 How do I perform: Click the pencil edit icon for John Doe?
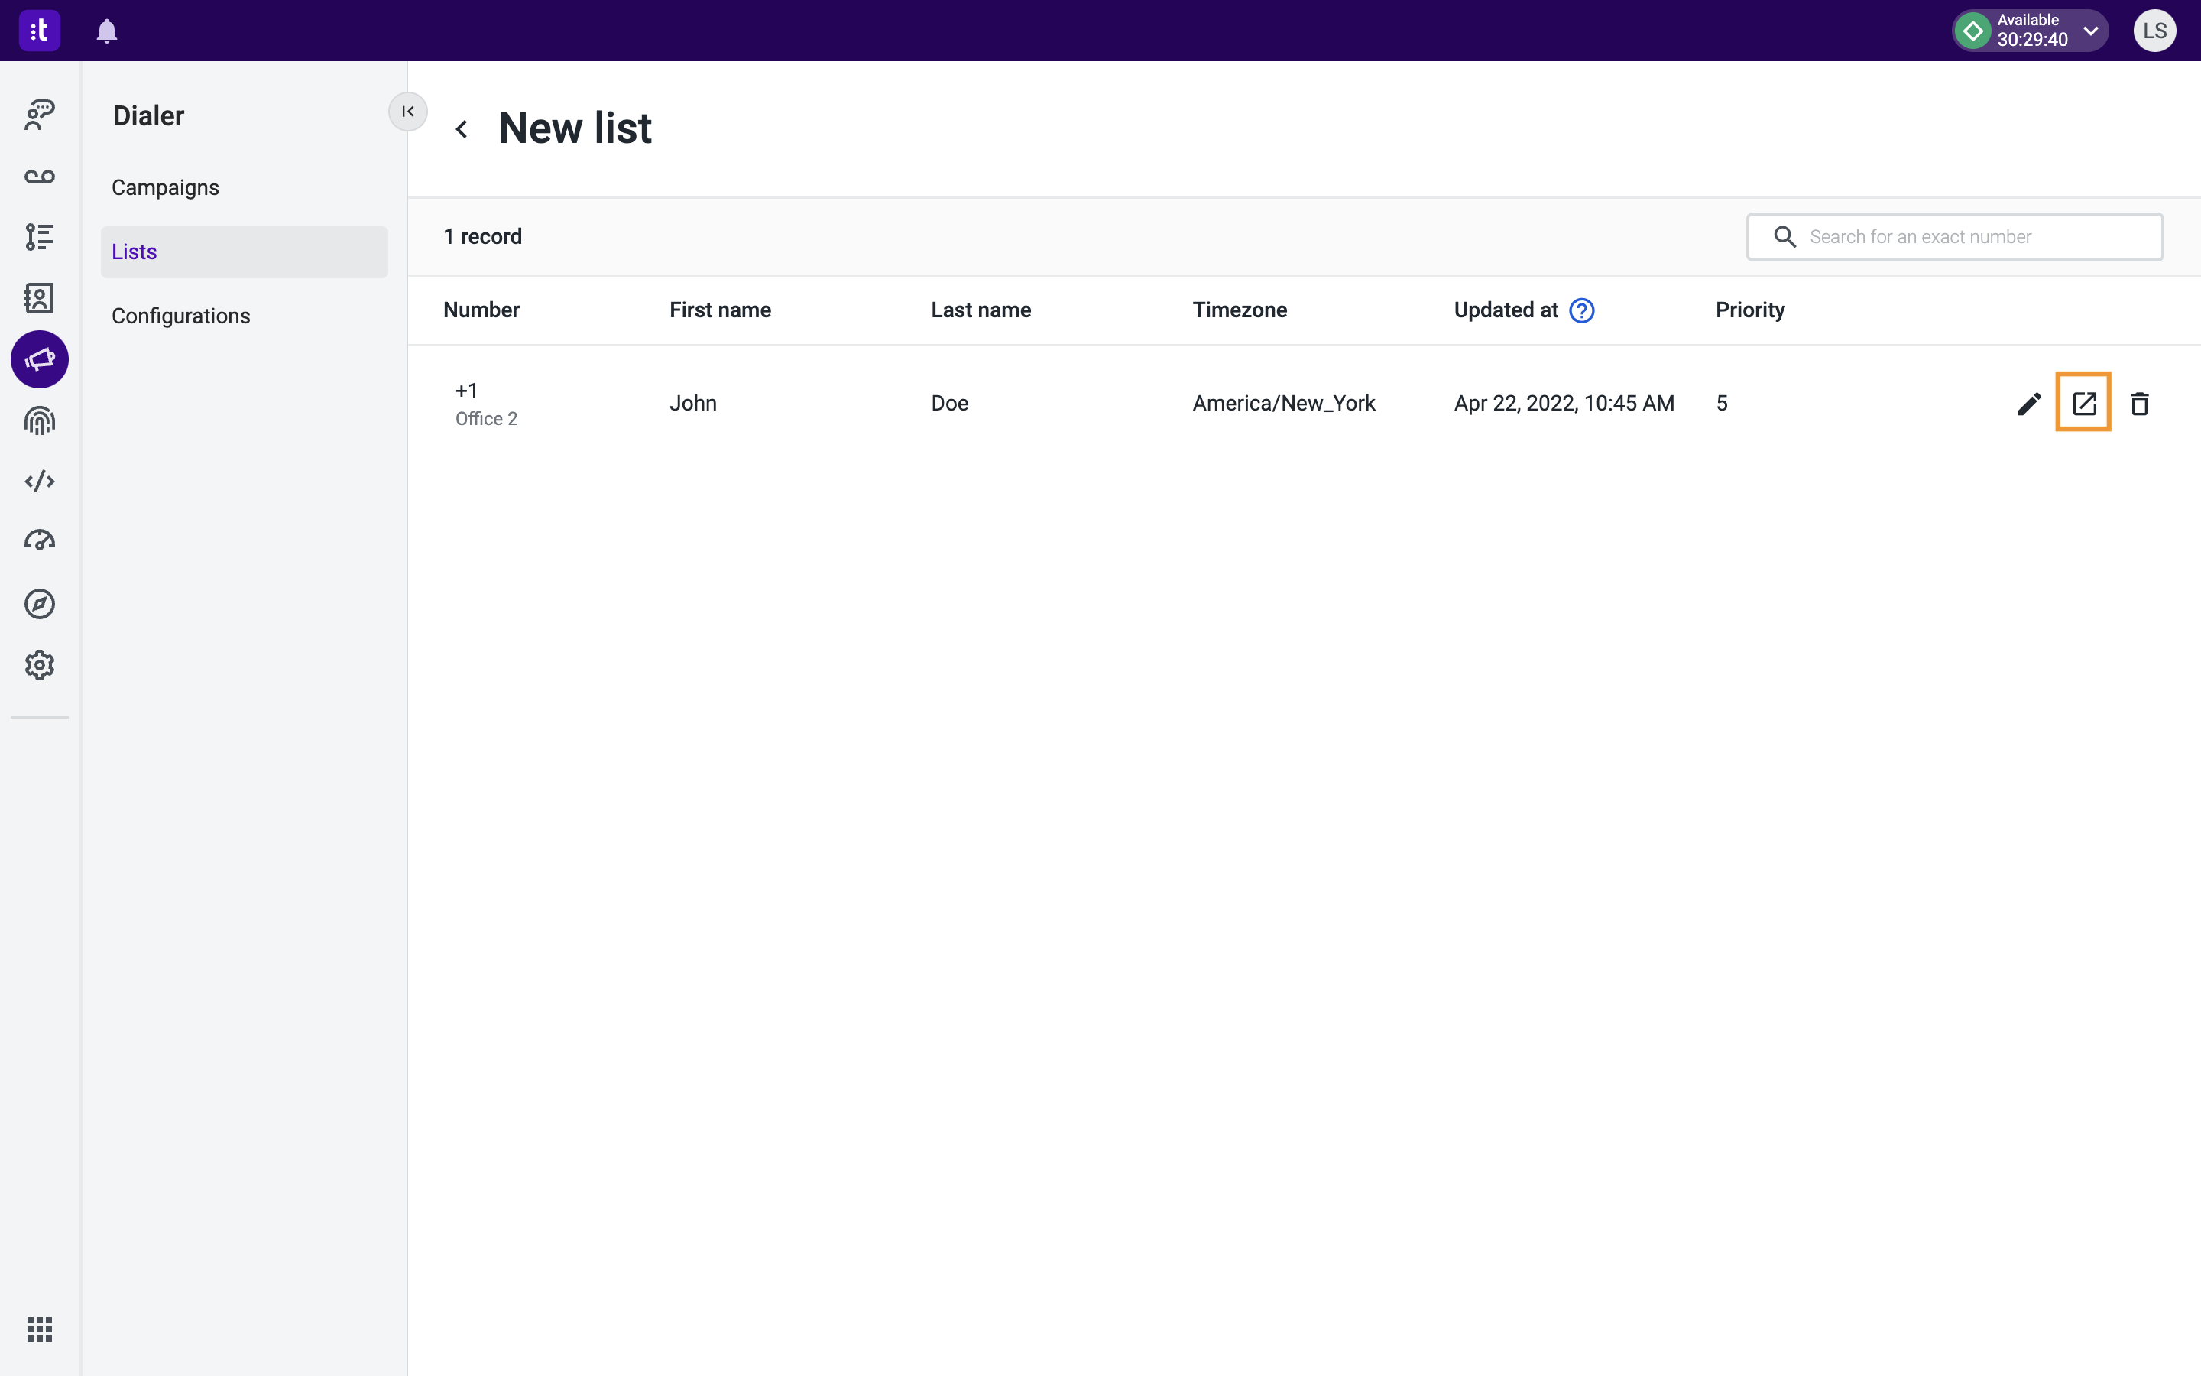coord(2029,403)
